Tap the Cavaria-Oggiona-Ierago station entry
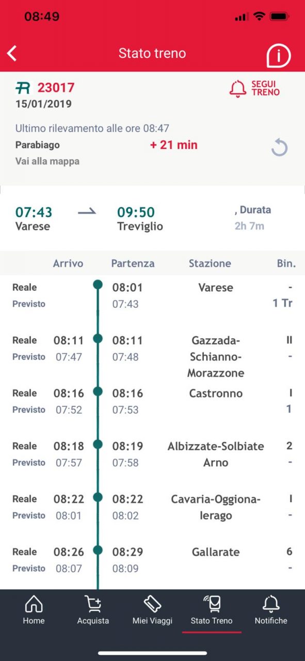Screen dimensions: 305x661 216,507
